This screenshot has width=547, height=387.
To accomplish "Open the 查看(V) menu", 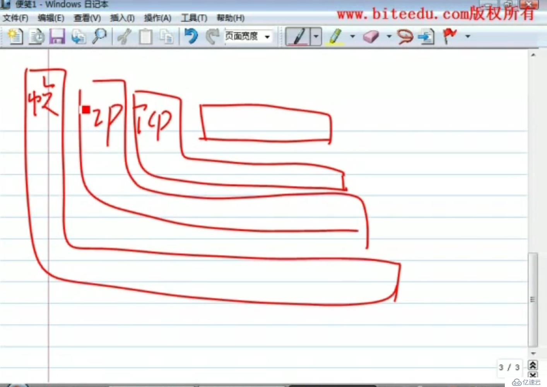I will [x=87, y=18].
